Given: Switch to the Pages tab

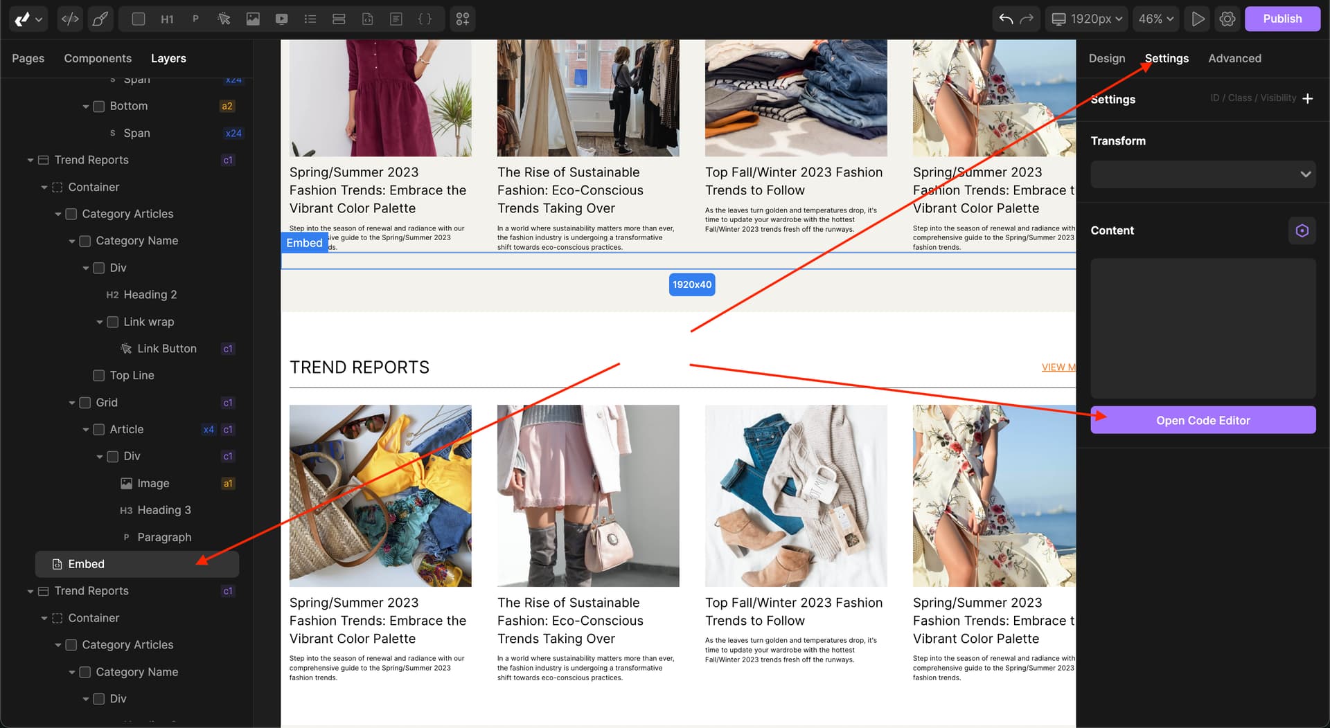Looking at the screenshot, I should pos(28,58).
